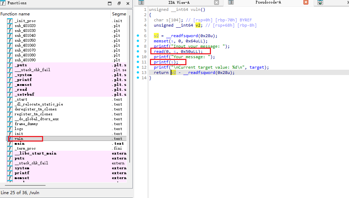Close the IDA View-A tab
349x198 pixels.
coord(217,3)
